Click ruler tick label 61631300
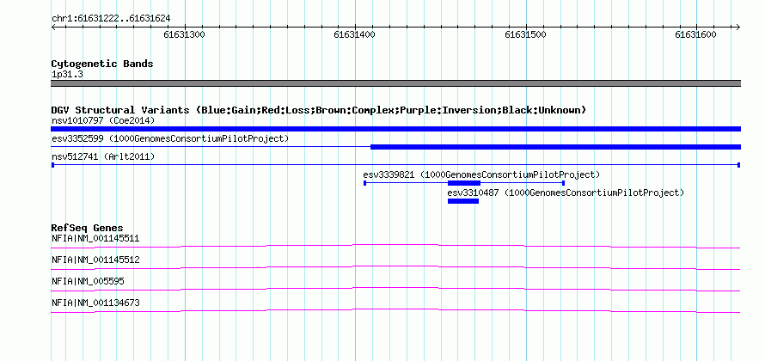Viewport: 765px width, 361px height. coord(185,34)
